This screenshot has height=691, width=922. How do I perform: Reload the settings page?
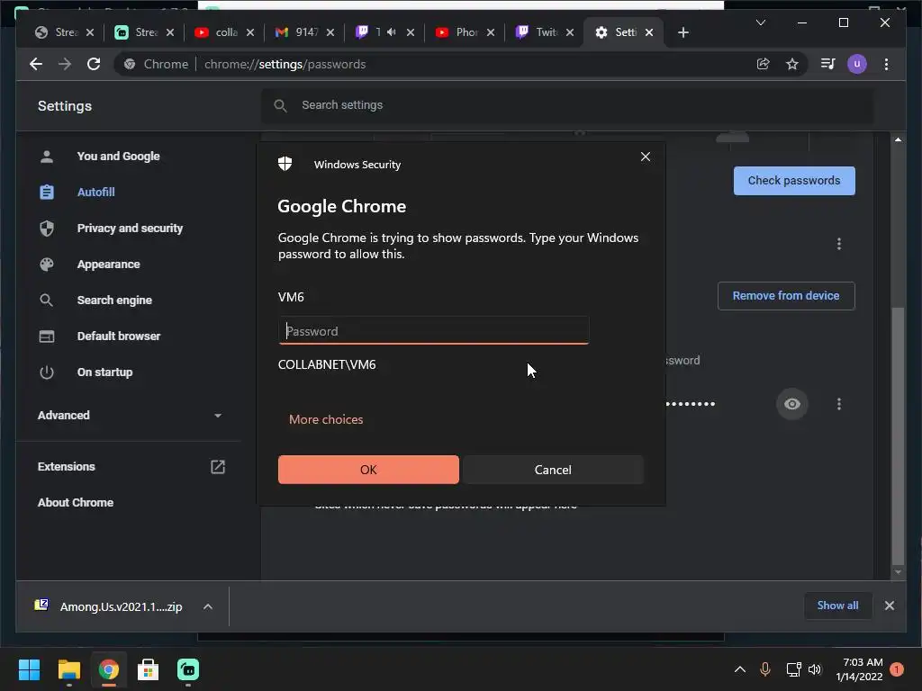pyautogui.click(x=94, y=64)
